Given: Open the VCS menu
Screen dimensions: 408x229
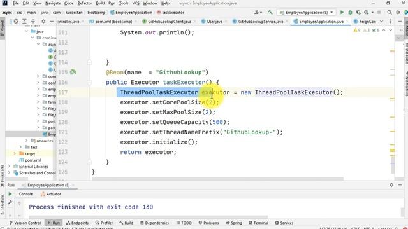Looking at the screenshot, I should (x=136, y=3).
